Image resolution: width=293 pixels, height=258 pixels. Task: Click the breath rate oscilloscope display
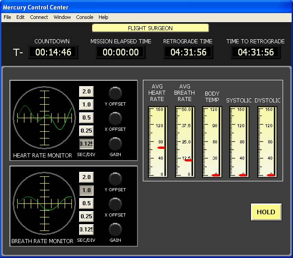point(44,204)
